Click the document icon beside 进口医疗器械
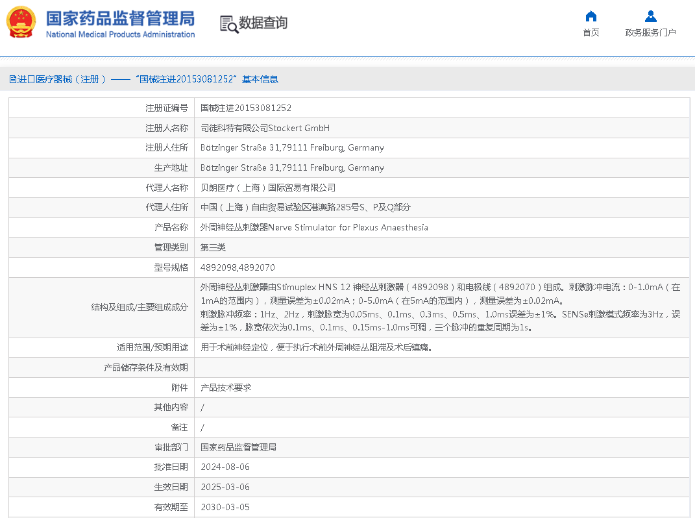 click(x=12, y=79)
